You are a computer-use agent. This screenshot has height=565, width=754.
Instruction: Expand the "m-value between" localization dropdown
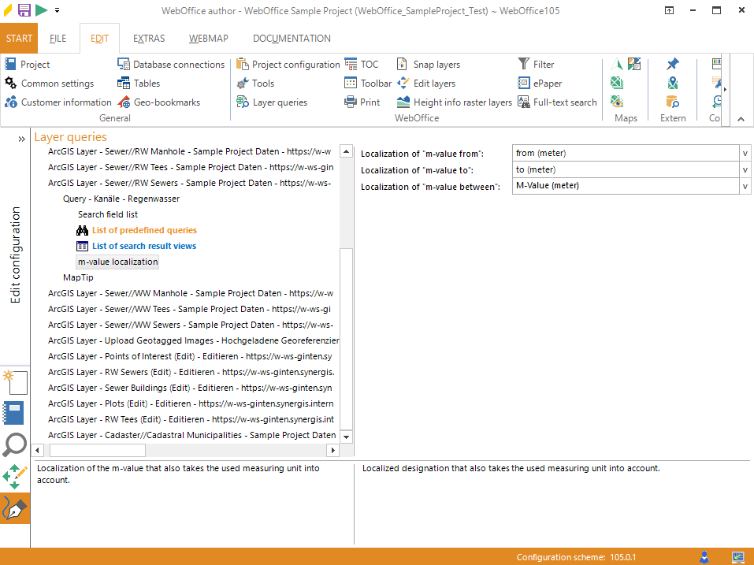(745, 186)
